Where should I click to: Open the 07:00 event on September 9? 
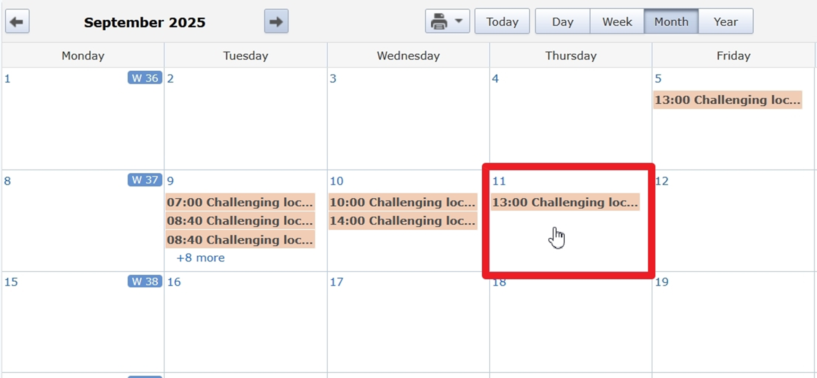240,202
